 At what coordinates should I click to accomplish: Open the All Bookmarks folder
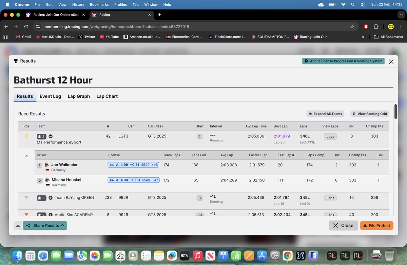coord(388,37)
